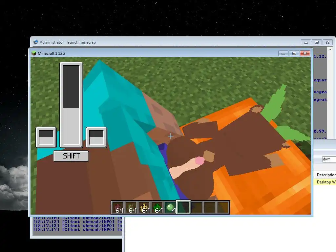336x252 pixels.
Task: Select second hotbar slot with 64 items
Action: (x=131, y=207)
